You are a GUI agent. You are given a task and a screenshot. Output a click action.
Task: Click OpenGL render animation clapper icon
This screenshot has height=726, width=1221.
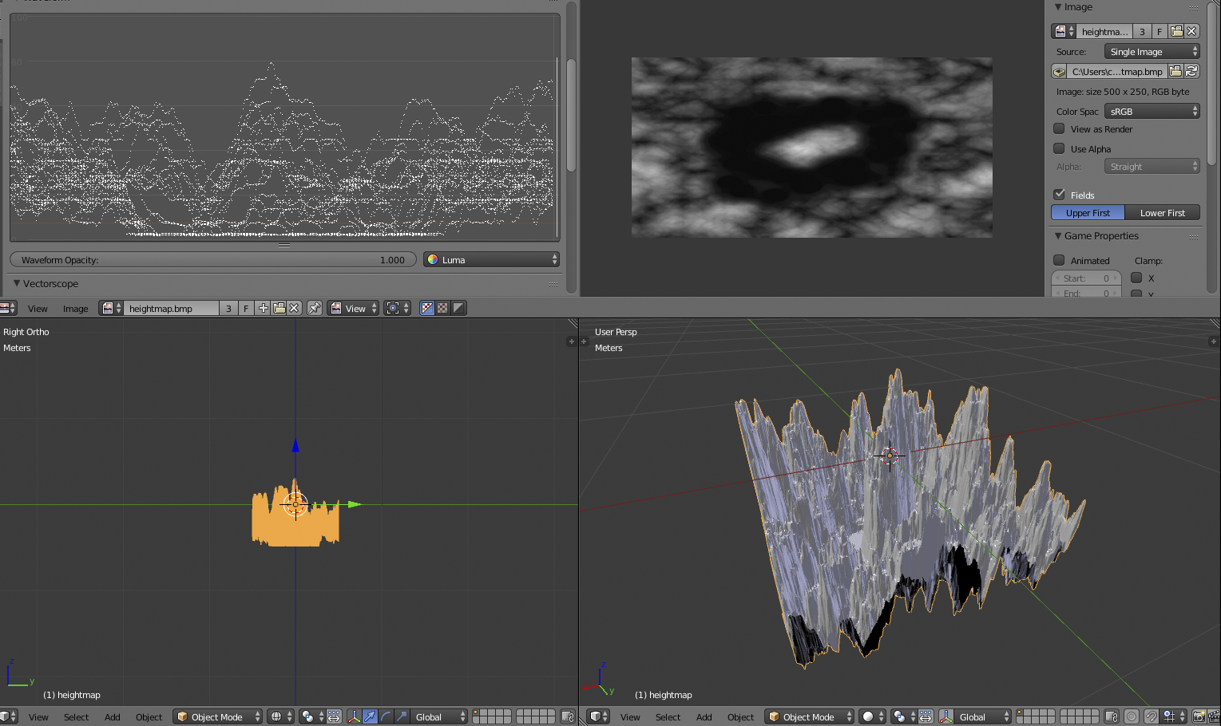coord(1214,716)
